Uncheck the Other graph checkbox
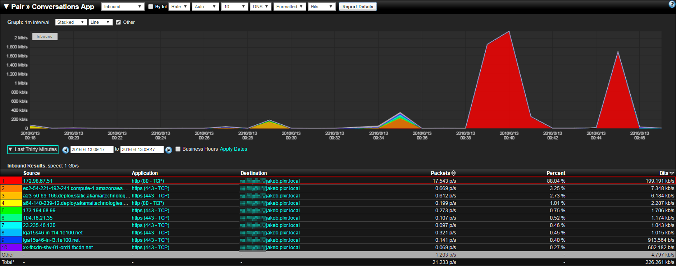Screen dimensions: 676x266 (x=118, y=22)
